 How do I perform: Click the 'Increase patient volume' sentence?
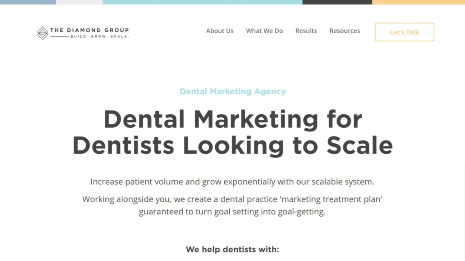pyautogui.click(x=232, y=182)
